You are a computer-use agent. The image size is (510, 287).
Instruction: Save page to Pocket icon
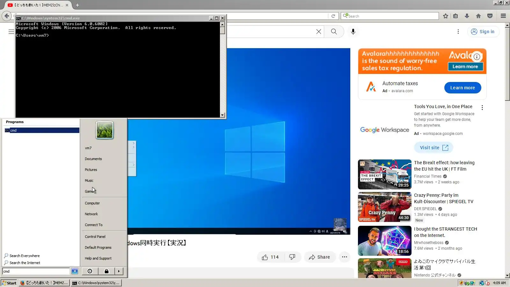coord(490,16)
